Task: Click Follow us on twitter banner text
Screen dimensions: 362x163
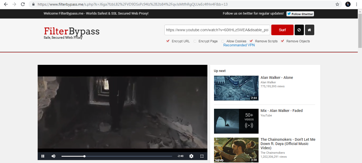Action: coord(253,13)
